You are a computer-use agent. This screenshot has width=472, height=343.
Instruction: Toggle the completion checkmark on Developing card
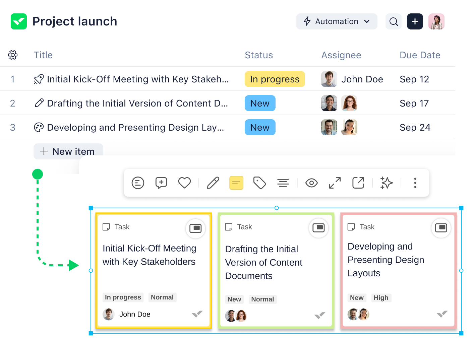pyautogui.click(x=442, y=314)
